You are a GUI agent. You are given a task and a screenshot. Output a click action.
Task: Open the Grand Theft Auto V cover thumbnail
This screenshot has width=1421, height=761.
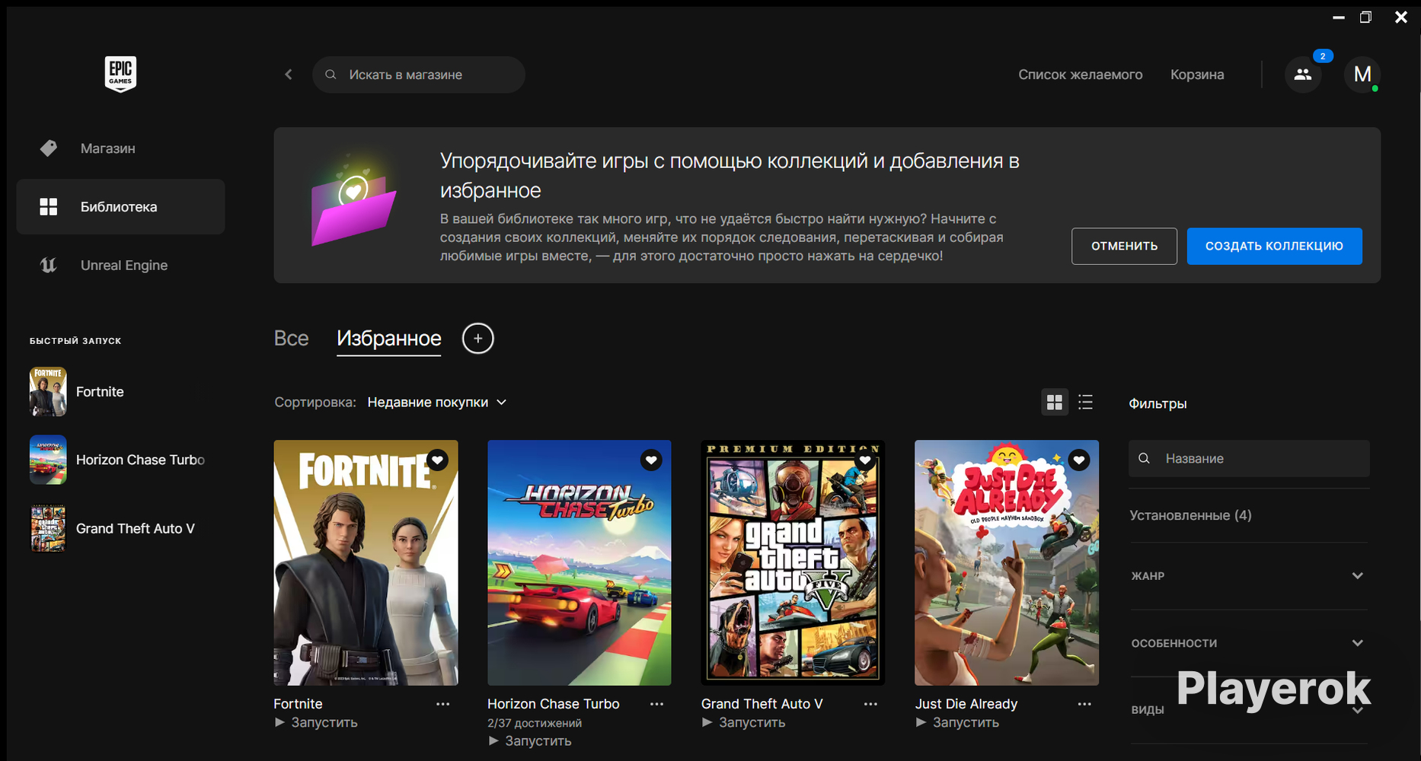[x=793, y=562]
